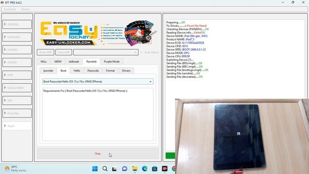
Task: Click the 'Device MODE: DFU' log line
Action: click(178, 53)
